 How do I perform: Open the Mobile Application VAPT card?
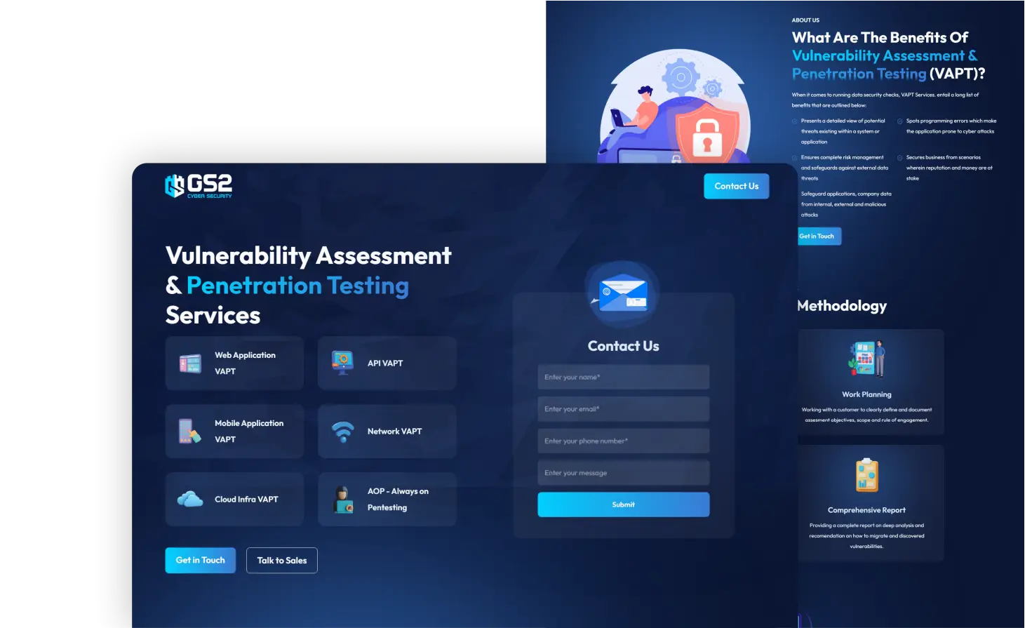(234, 432)
